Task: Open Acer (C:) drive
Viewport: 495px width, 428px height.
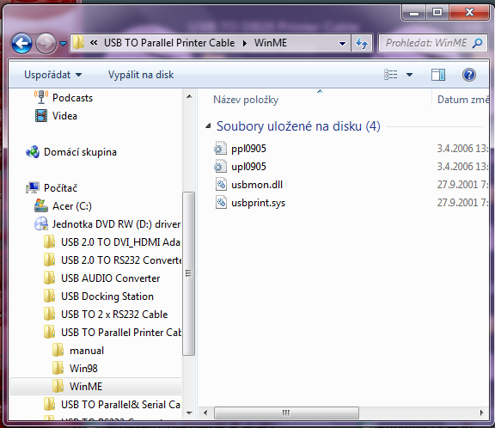Action: (x=72, y=206)
